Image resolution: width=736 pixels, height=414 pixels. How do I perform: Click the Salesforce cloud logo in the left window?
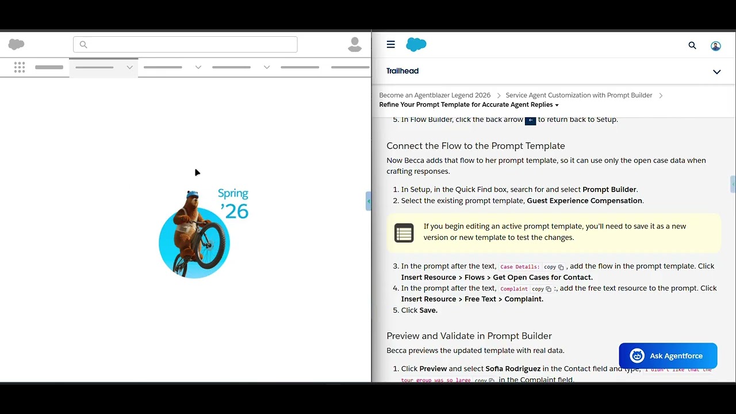click(x=16, y=44)
